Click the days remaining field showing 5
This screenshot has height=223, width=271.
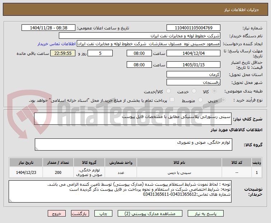pyautogui.click(x=100, y=53)
